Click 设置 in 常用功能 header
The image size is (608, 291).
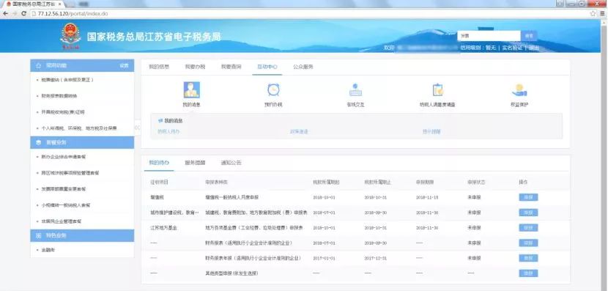pyautogui.click(x=124, y=65)
